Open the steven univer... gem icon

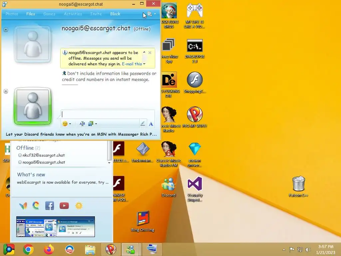point(194,155)
